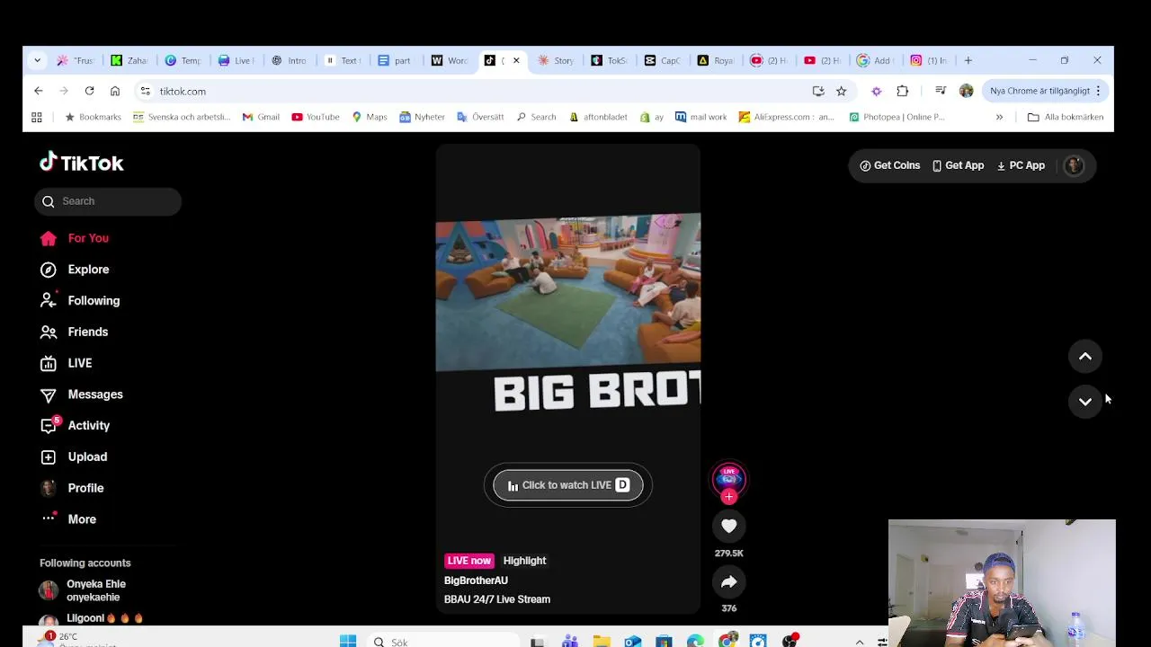Viewport: 1151px width, 647px height.
Task: Open the Chrome apps grid
Action: click(x=37, y=117)
